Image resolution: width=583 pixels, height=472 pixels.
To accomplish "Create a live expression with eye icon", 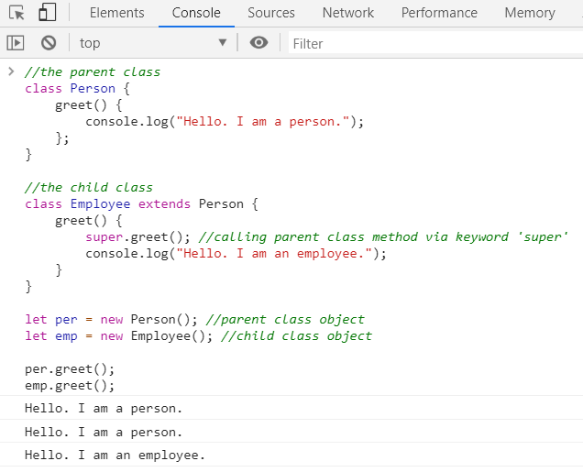I will click(x=259, y=43).
